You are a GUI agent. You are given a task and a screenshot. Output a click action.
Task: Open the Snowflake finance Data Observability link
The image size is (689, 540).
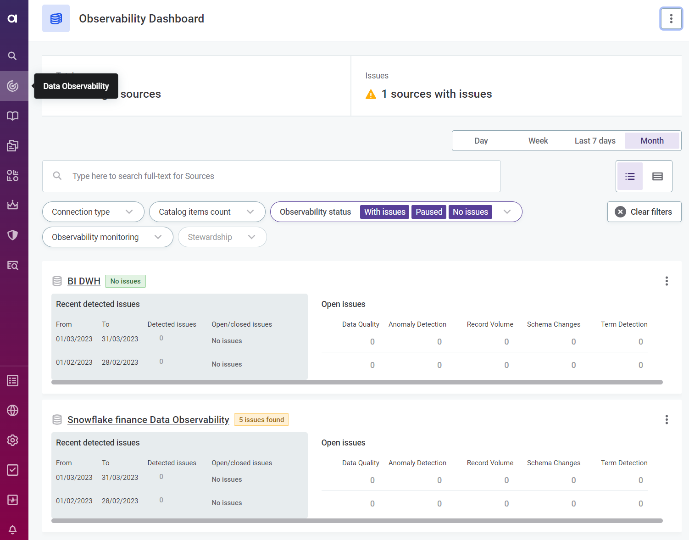coord(148,420)
